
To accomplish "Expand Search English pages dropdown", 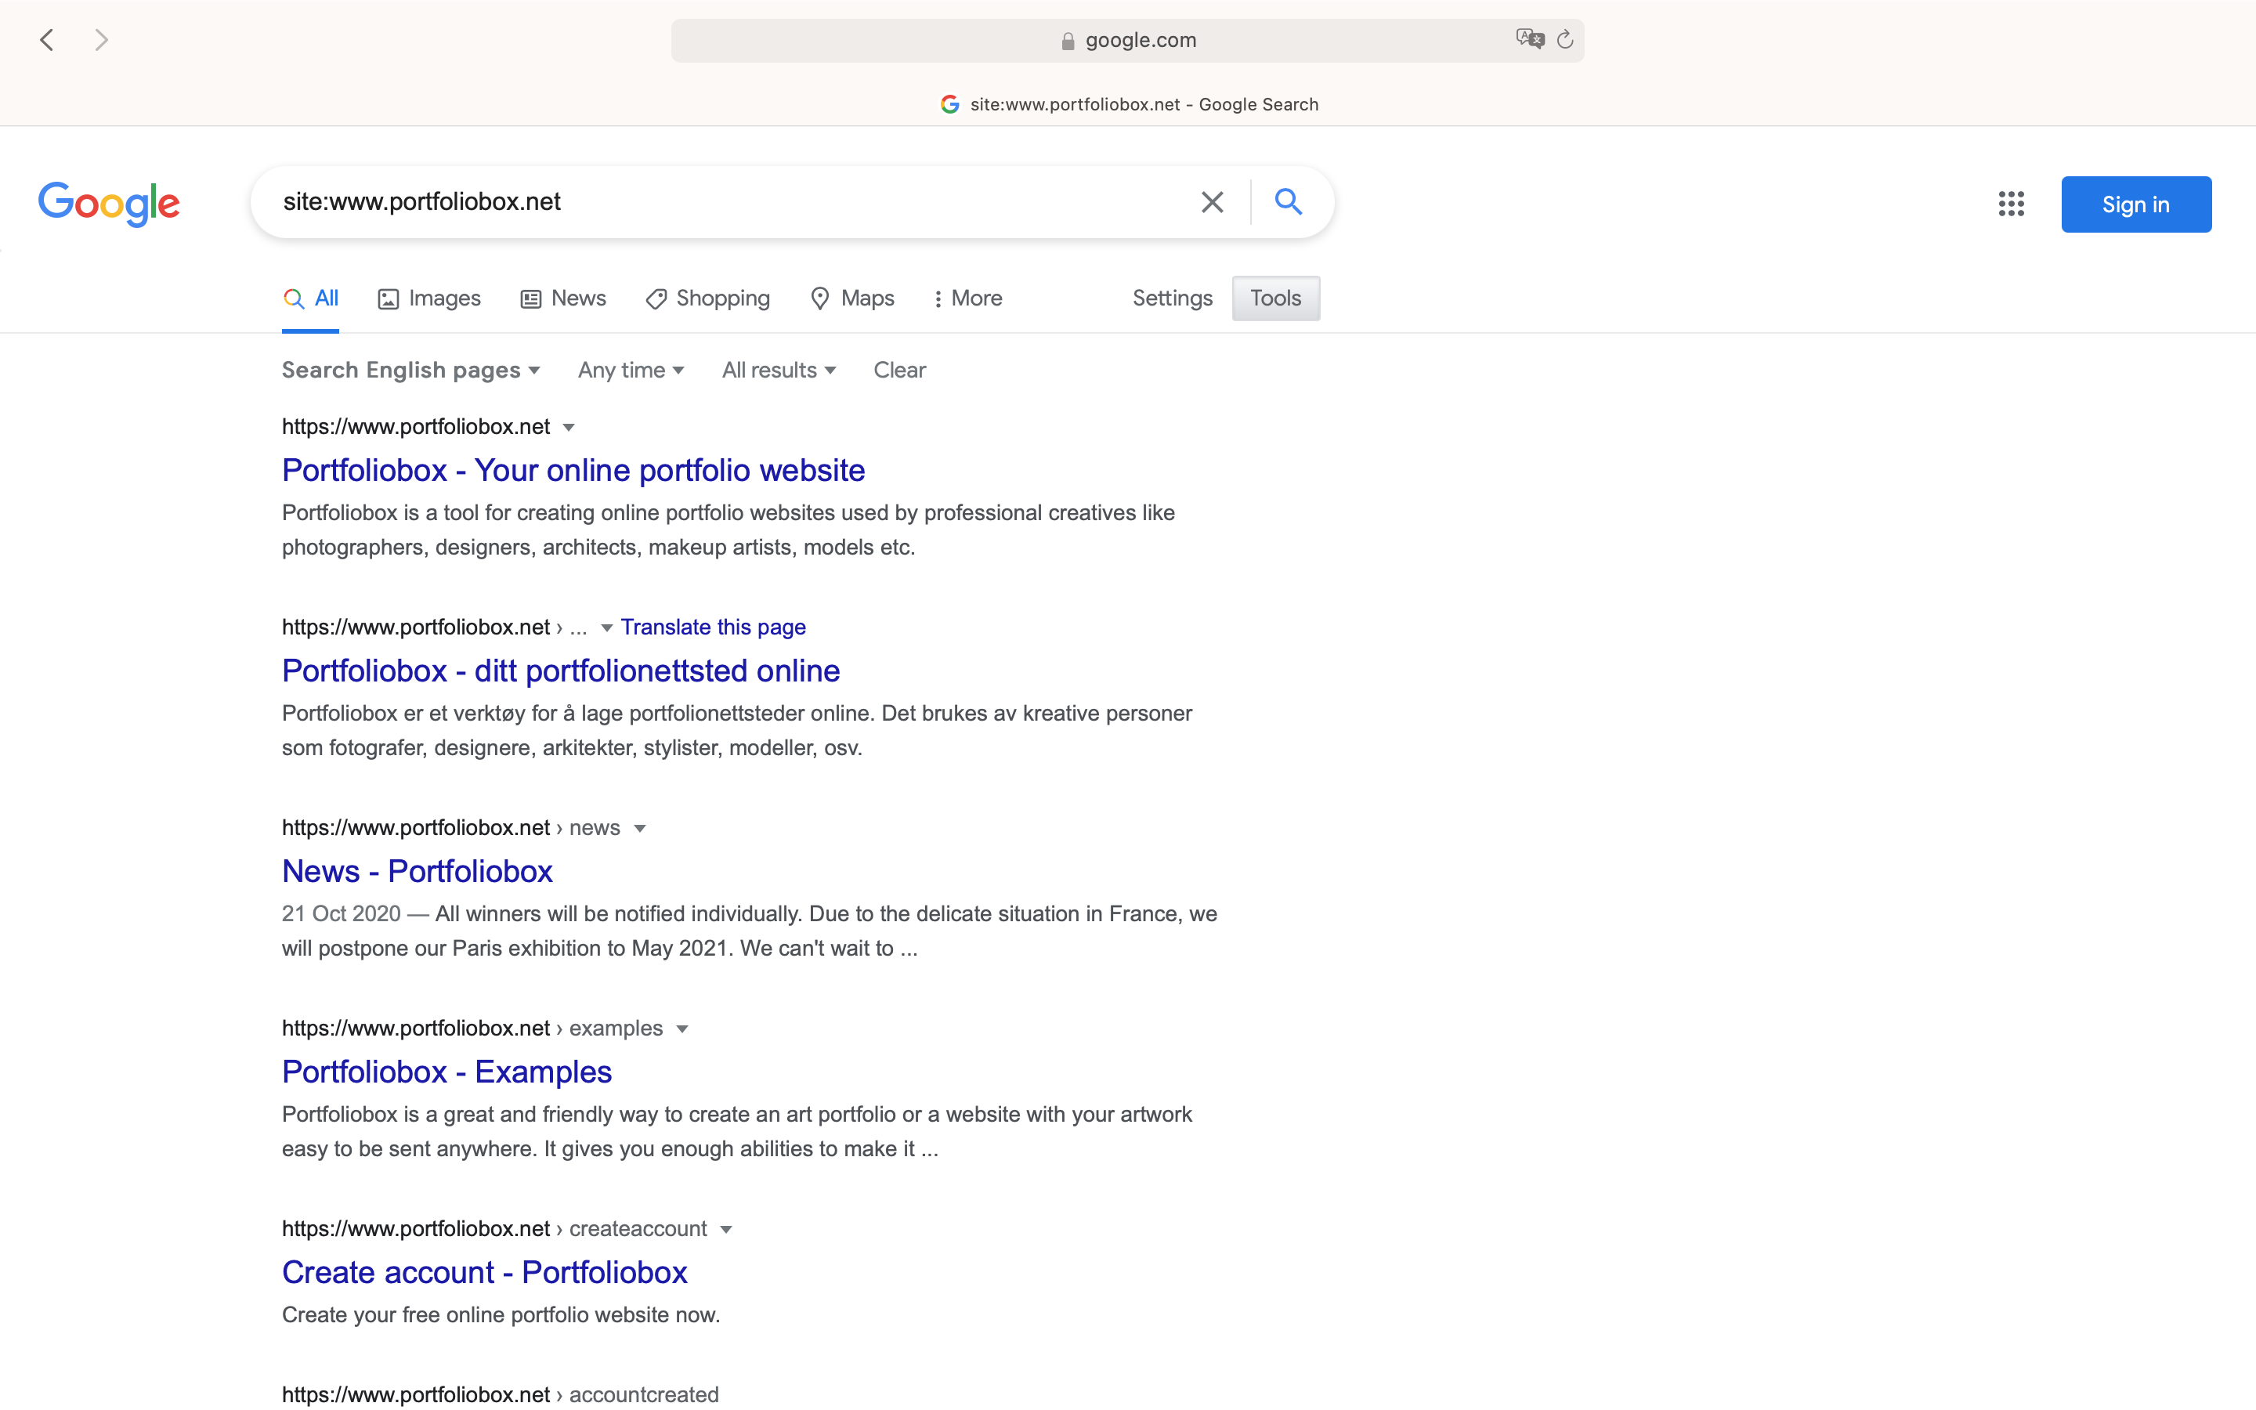I will (x=410, y=371).
